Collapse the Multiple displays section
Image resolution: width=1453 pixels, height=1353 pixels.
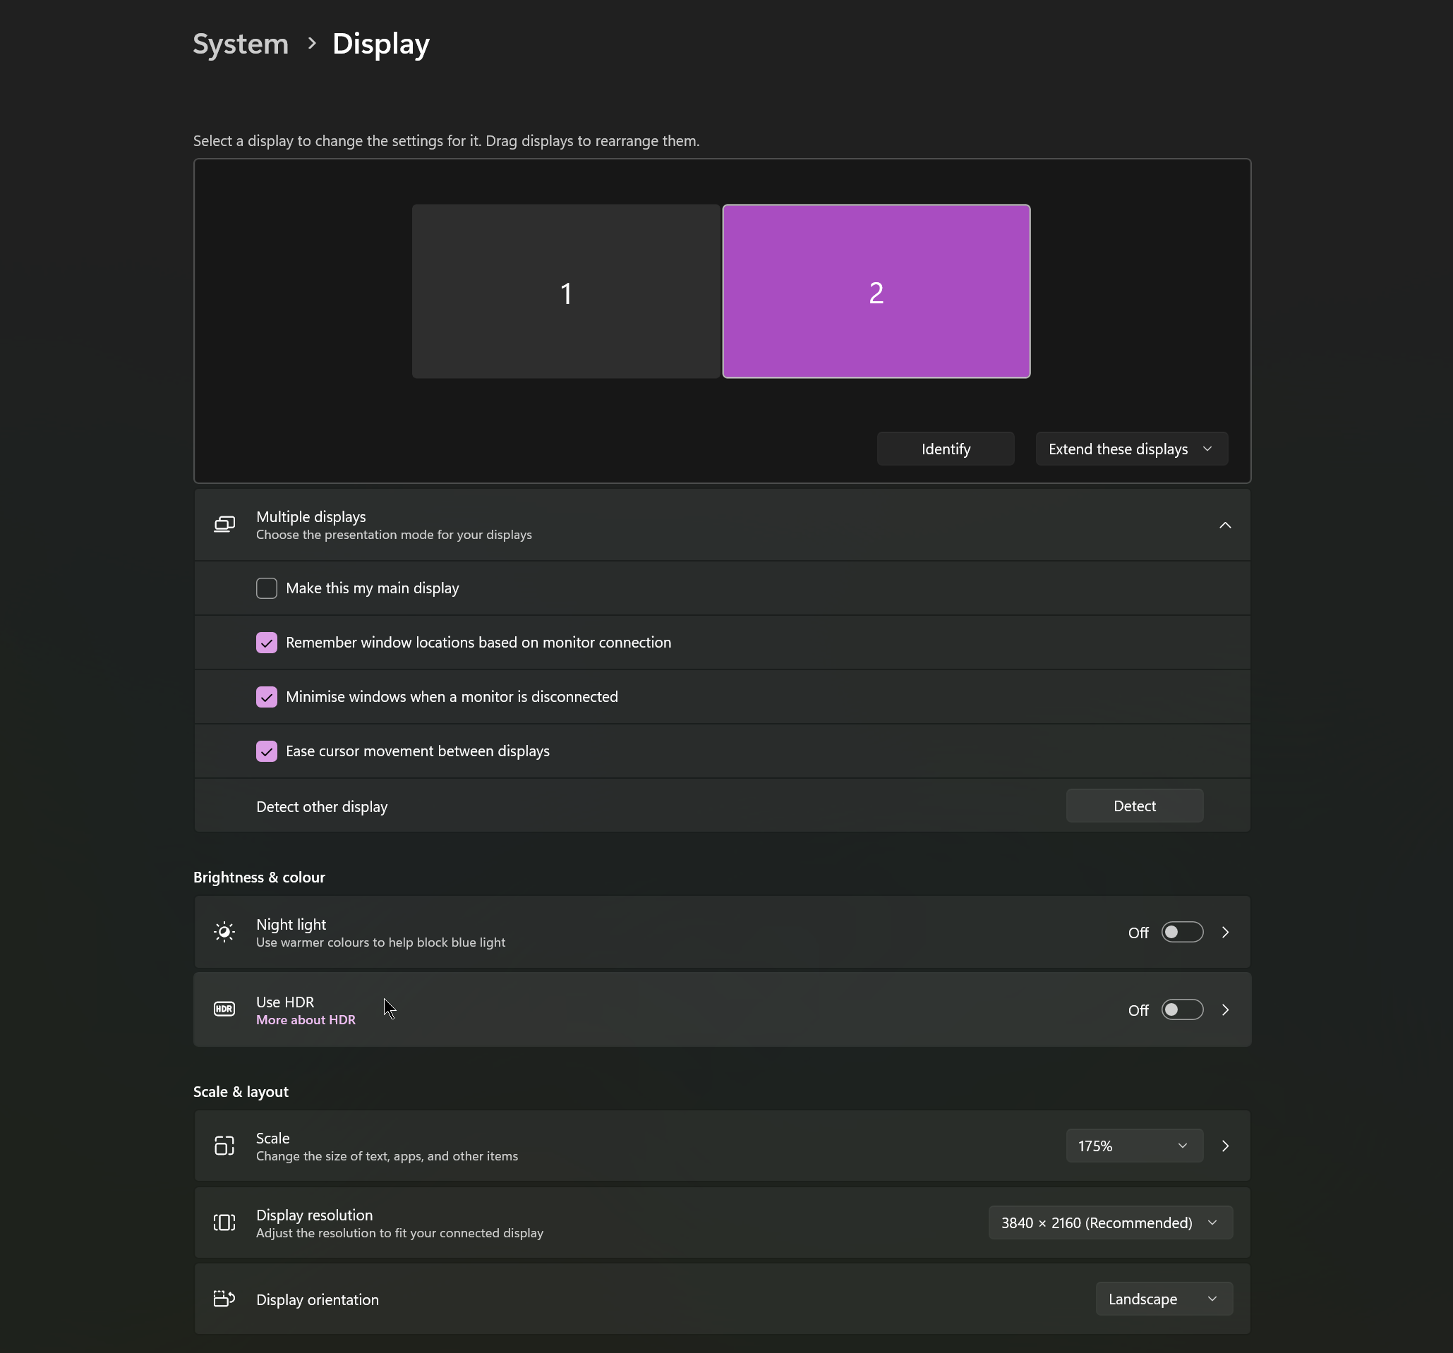pyautogui.click(x=1225, y=525)
